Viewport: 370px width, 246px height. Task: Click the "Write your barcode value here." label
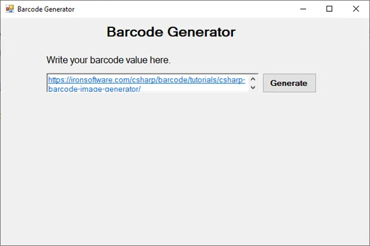pyautogui.click(x=109, y=60)
